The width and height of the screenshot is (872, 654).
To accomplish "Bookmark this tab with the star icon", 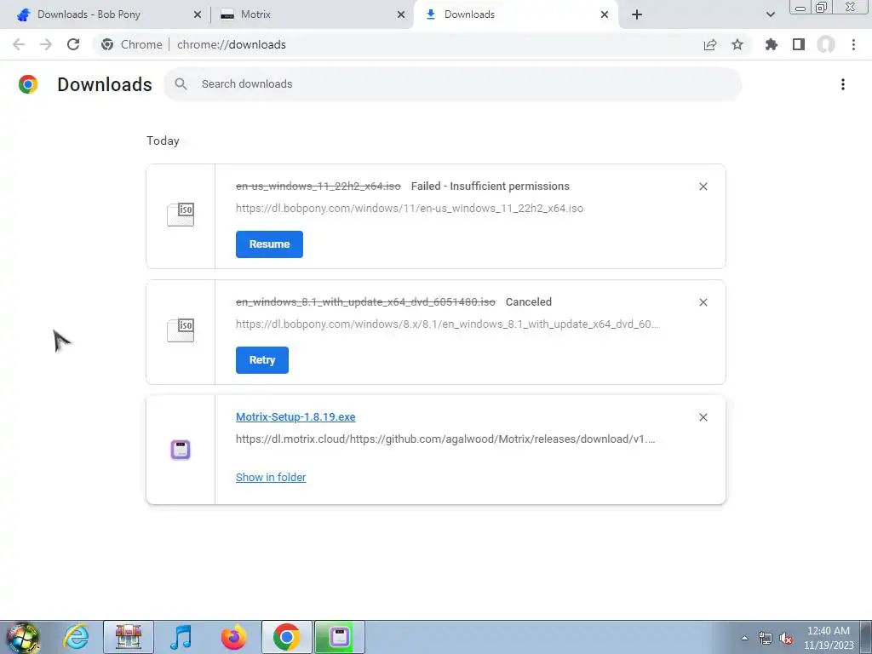I will coord(737,44).
